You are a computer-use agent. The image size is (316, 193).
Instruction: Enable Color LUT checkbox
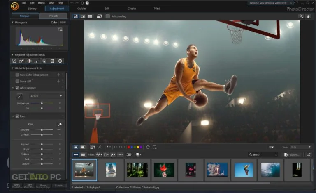click(x=17, y=81)
